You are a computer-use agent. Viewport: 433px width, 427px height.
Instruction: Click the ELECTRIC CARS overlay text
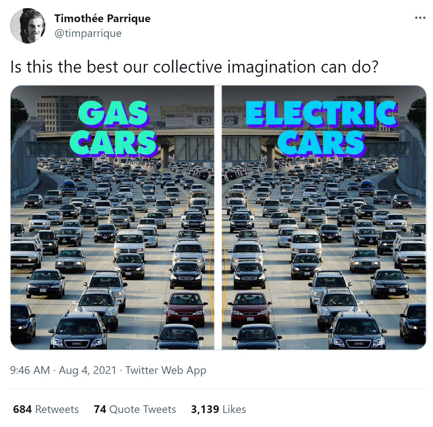tap(322, 128)
